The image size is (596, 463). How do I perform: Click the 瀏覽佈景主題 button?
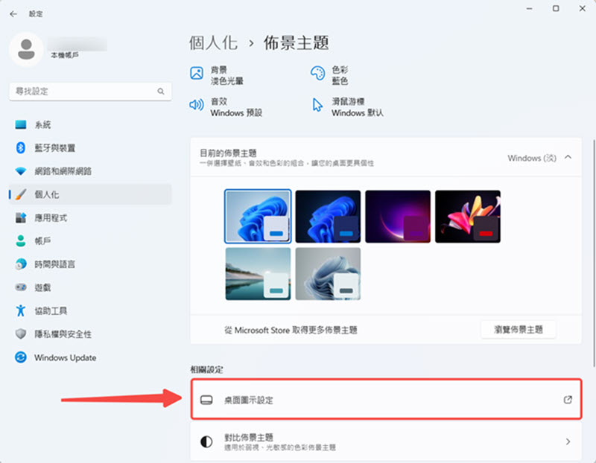tap(519, 329)
